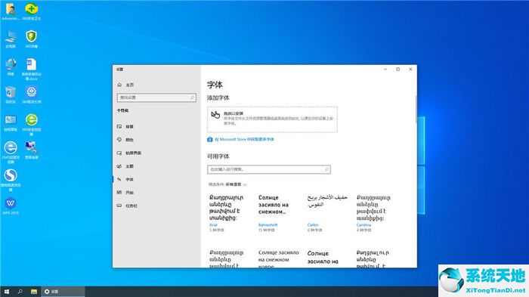Open the taskbar search magnifier
This screenshot has width=529, height=297.
point(20,292)
